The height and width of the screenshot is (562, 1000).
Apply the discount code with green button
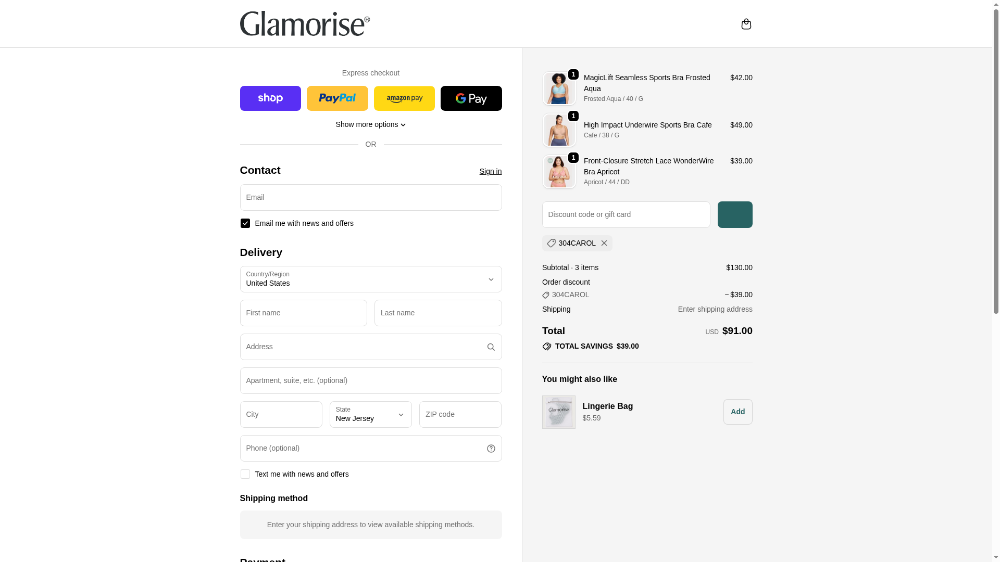click(735, 214)
